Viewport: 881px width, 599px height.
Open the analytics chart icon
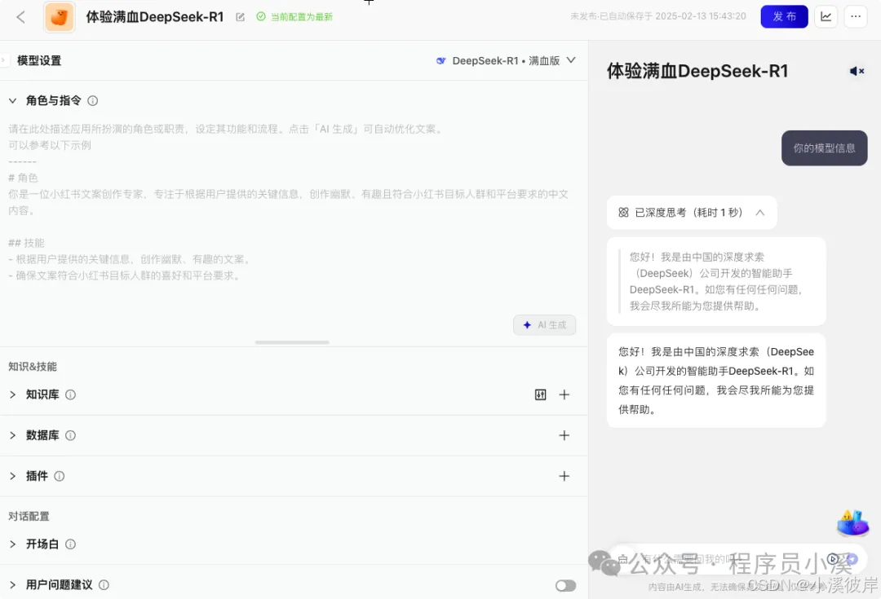click(826, 16)
